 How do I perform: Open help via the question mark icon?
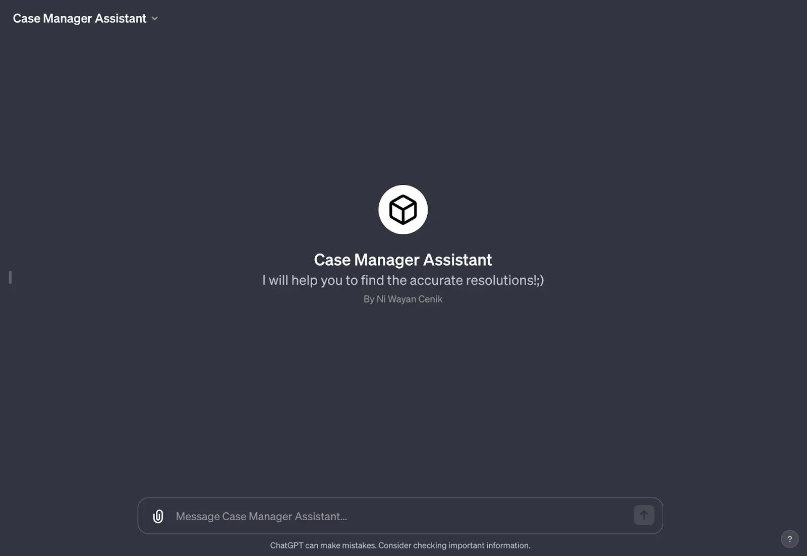(x=789, y=539)
